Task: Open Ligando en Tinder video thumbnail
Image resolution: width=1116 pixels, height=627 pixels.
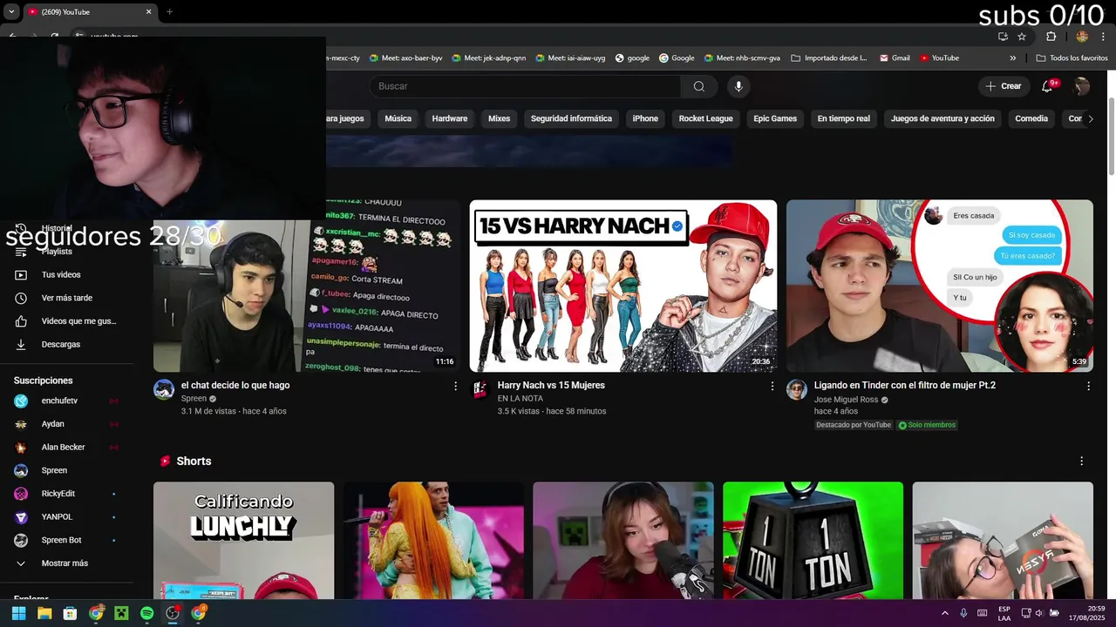Action: pos(940,286)
